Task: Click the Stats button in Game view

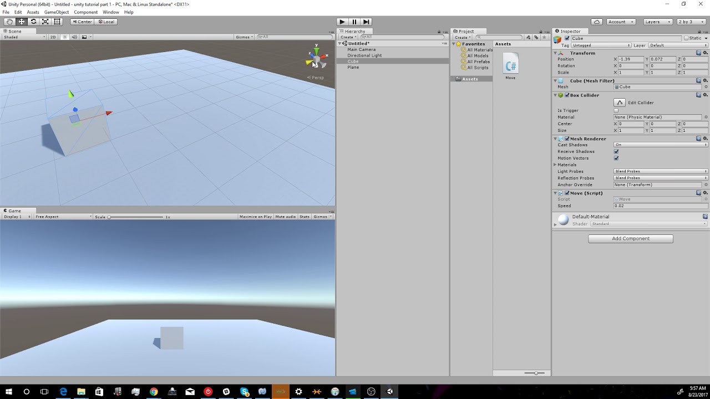Action: tap(305, 217)
